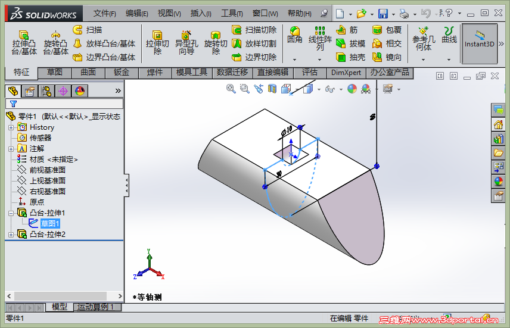The image size is (510, 328).
Task: Open the 编辑(E) menu
Action: (136, 13)
